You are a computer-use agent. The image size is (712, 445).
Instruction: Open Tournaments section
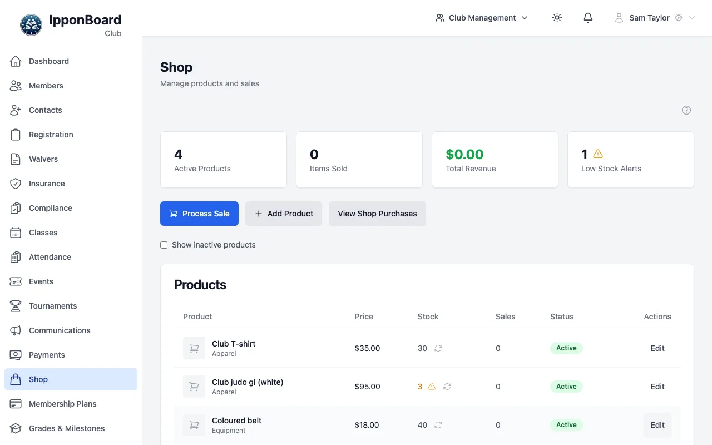click(71, 306)
